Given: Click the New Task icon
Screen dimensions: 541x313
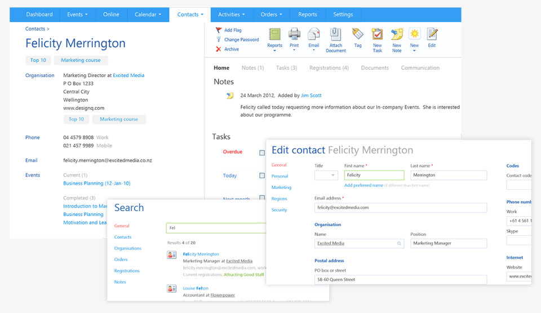Looking at the screenshot, I should tap(377, 34).
